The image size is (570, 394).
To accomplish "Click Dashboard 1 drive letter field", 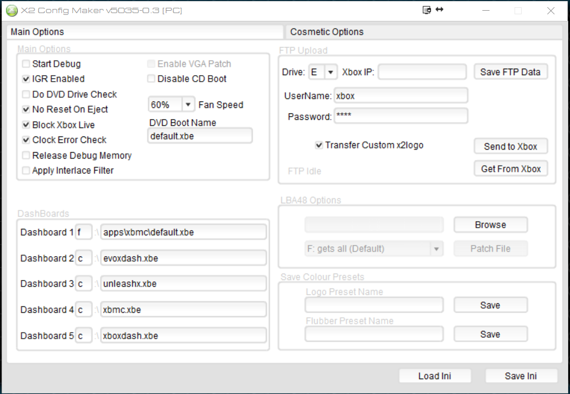I will [x=83, y=232].
